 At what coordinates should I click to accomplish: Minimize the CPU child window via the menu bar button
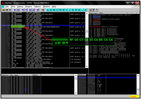tap(133, 6)
